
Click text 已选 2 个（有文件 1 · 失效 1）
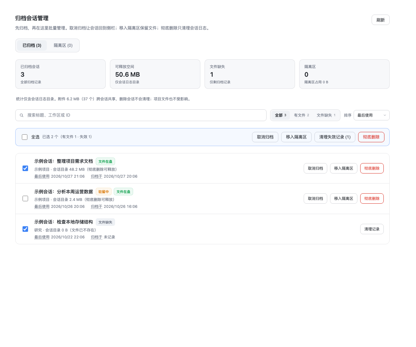pyautogui.click(x=67, y=137)
